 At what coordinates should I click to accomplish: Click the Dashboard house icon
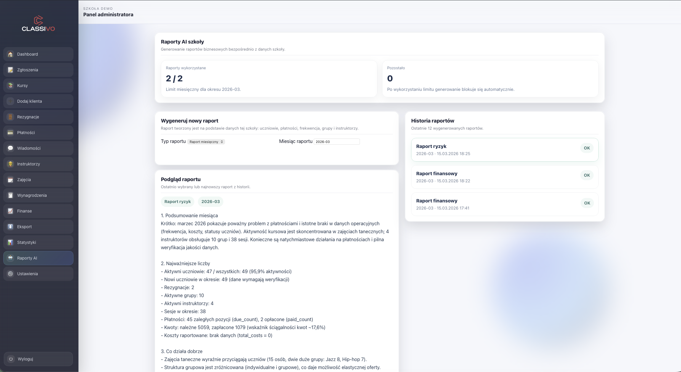(10, 54)
